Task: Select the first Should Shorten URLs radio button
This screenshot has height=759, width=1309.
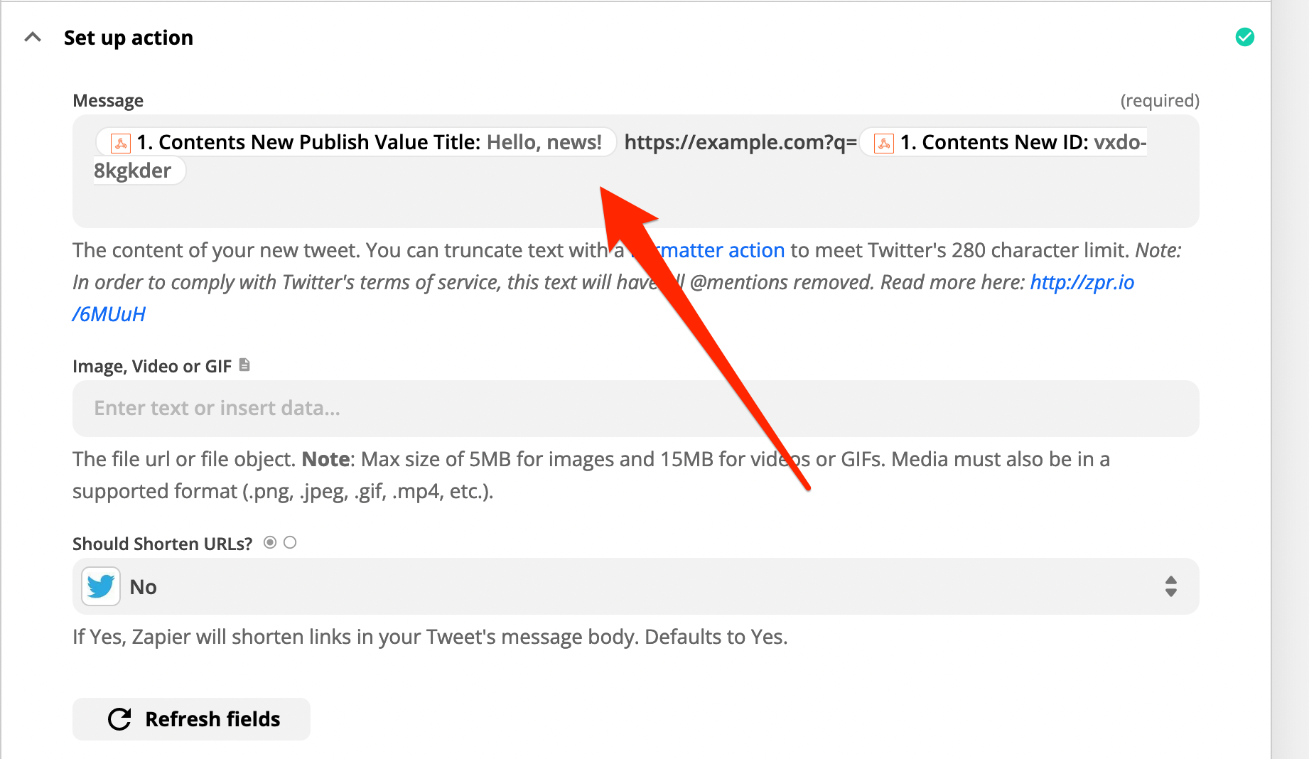Action: pos(270,543)
